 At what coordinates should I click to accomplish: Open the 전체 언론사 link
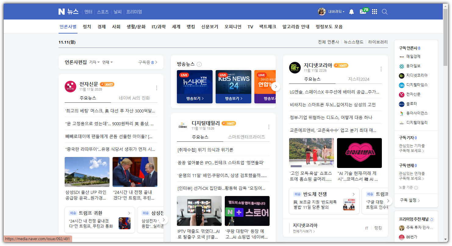328,42
